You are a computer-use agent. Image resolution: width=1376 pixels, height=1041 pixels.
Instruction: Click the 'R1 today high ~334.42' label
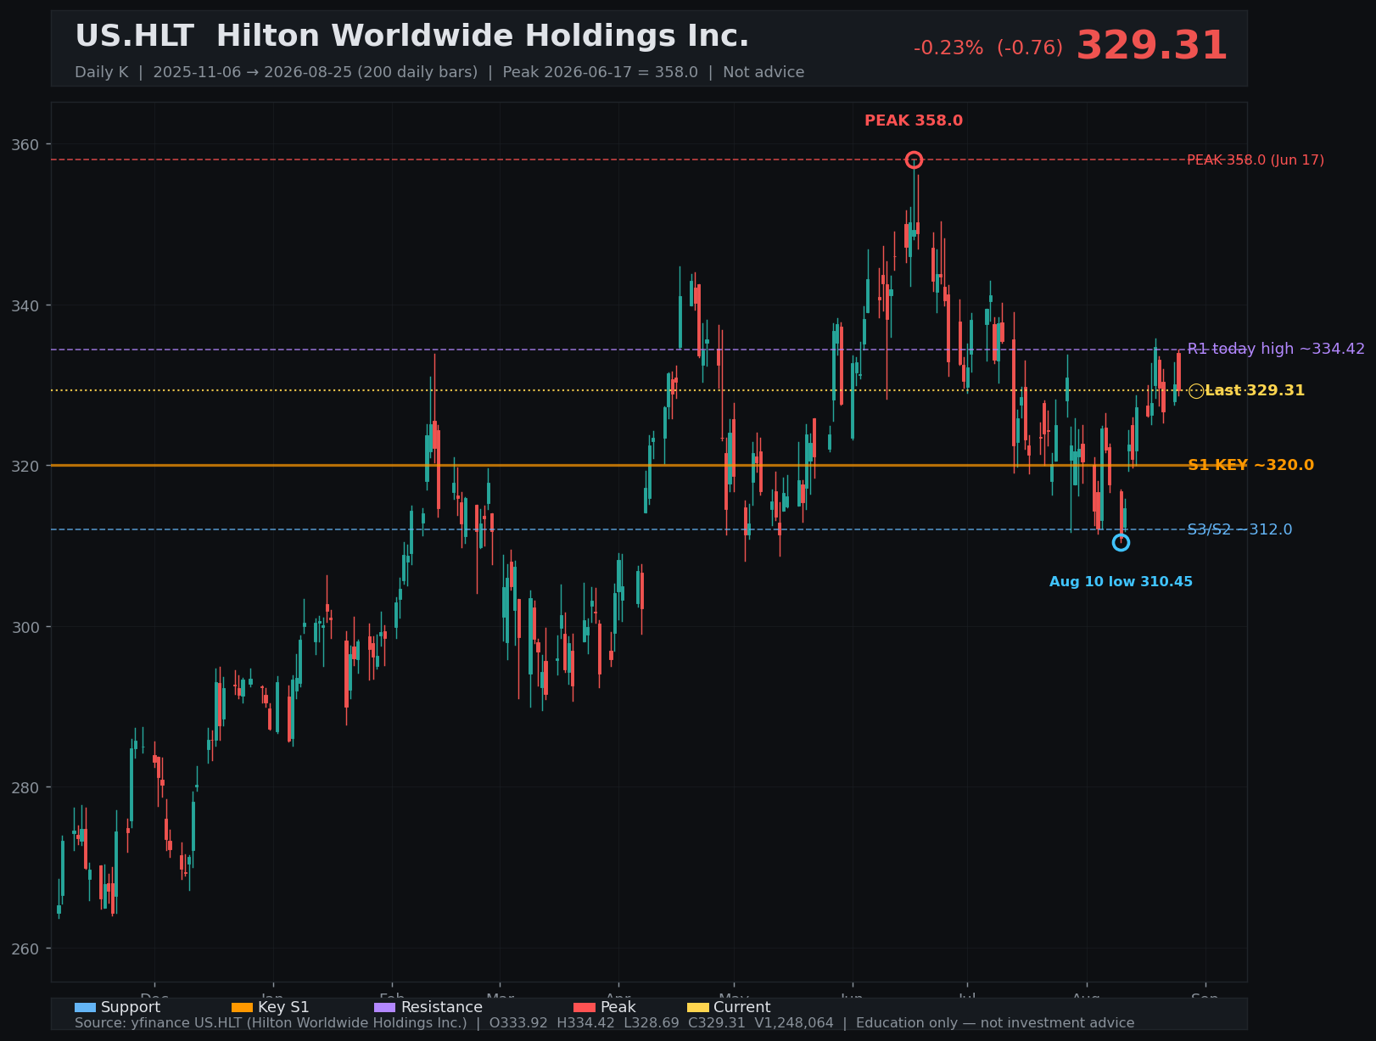[1276, 349]
